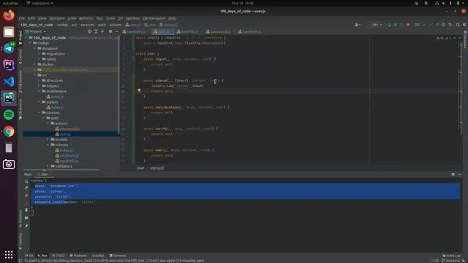This screenshot has width=468, height=263.
Task: Select the helpers folder in the tree
Action: coord(53,86)
